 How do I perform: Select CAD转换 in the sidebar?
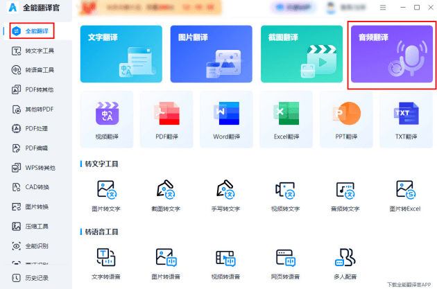pos(31,187)
